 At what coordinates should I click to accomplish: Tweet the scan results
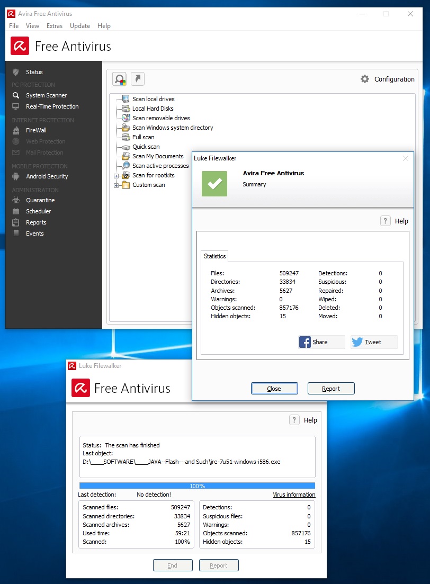click(x=374, y=342)
